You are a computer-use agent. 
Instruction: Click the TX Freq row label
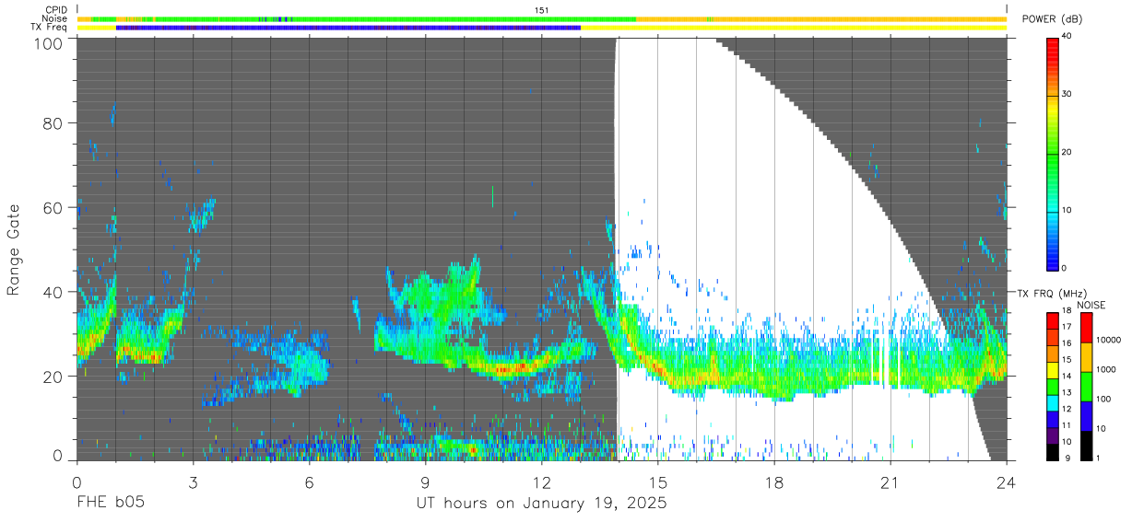(50, 27)
